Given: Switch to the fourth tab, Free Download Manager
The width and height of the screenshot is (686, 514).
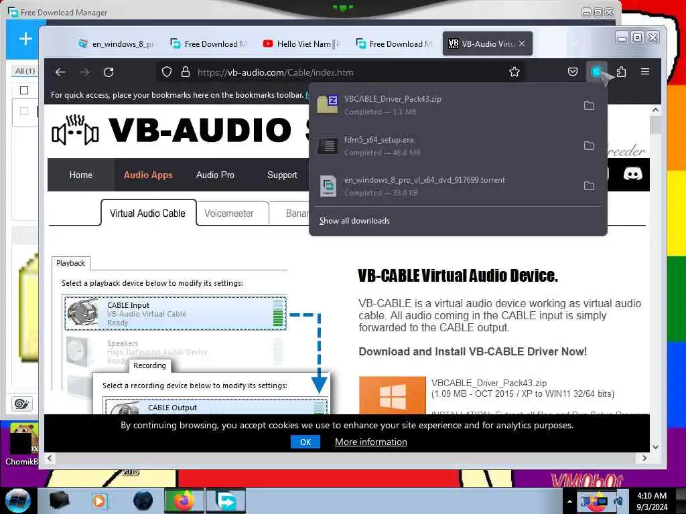Looking at the screenshot, I should click(x=394, y=44).
